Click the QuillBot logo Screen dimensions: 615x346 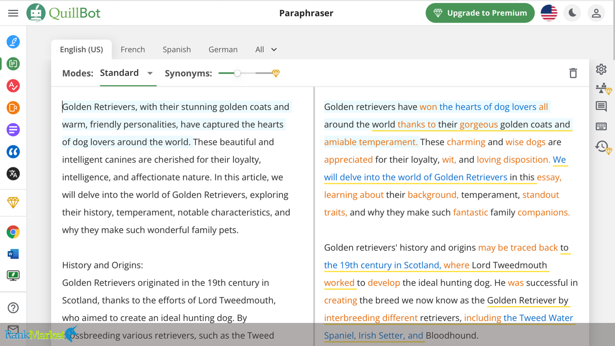(x=63, y=13)
